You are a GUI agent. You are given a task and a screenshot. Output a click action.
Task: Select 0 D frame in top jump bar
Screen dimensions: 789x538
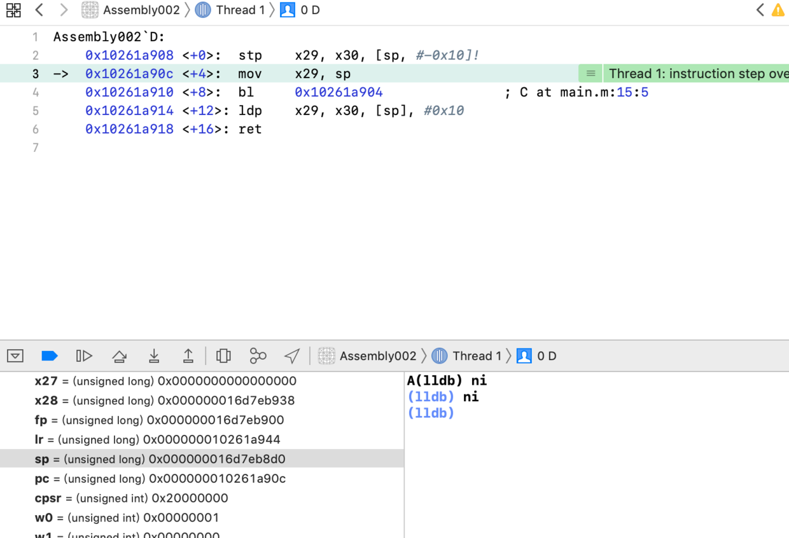310,10
